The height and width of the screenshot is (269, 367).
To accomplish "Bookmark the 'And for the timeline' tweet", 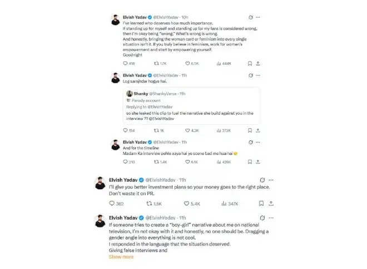I will coord(250,162).
